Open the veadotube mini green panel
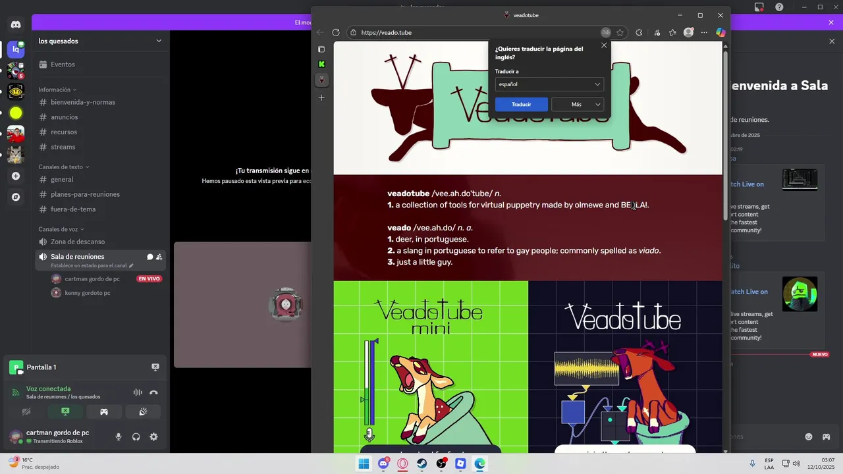This screenshot has width=843, height=474. pos(431,367)
